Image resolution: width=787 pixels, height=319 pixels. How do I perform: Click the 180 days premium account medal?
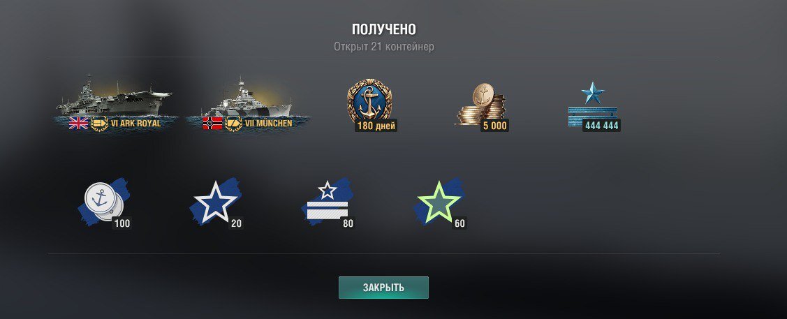[370, 105]
